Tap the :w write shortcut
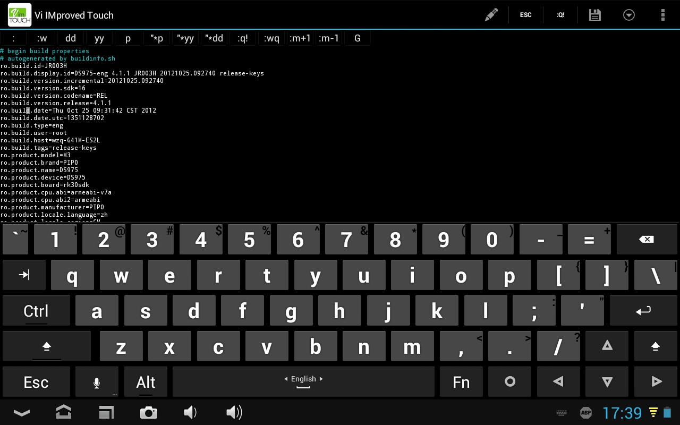680x425 pixels. click(42, 38)
